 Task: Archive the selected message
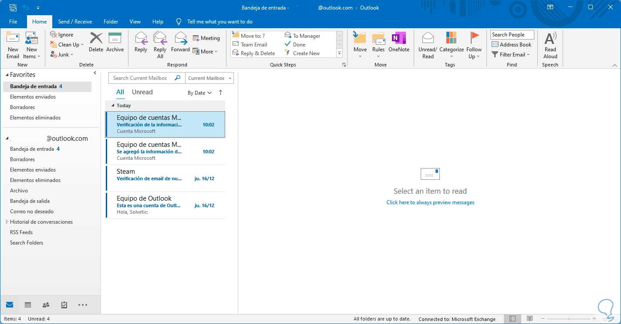[x=115, y=42]
